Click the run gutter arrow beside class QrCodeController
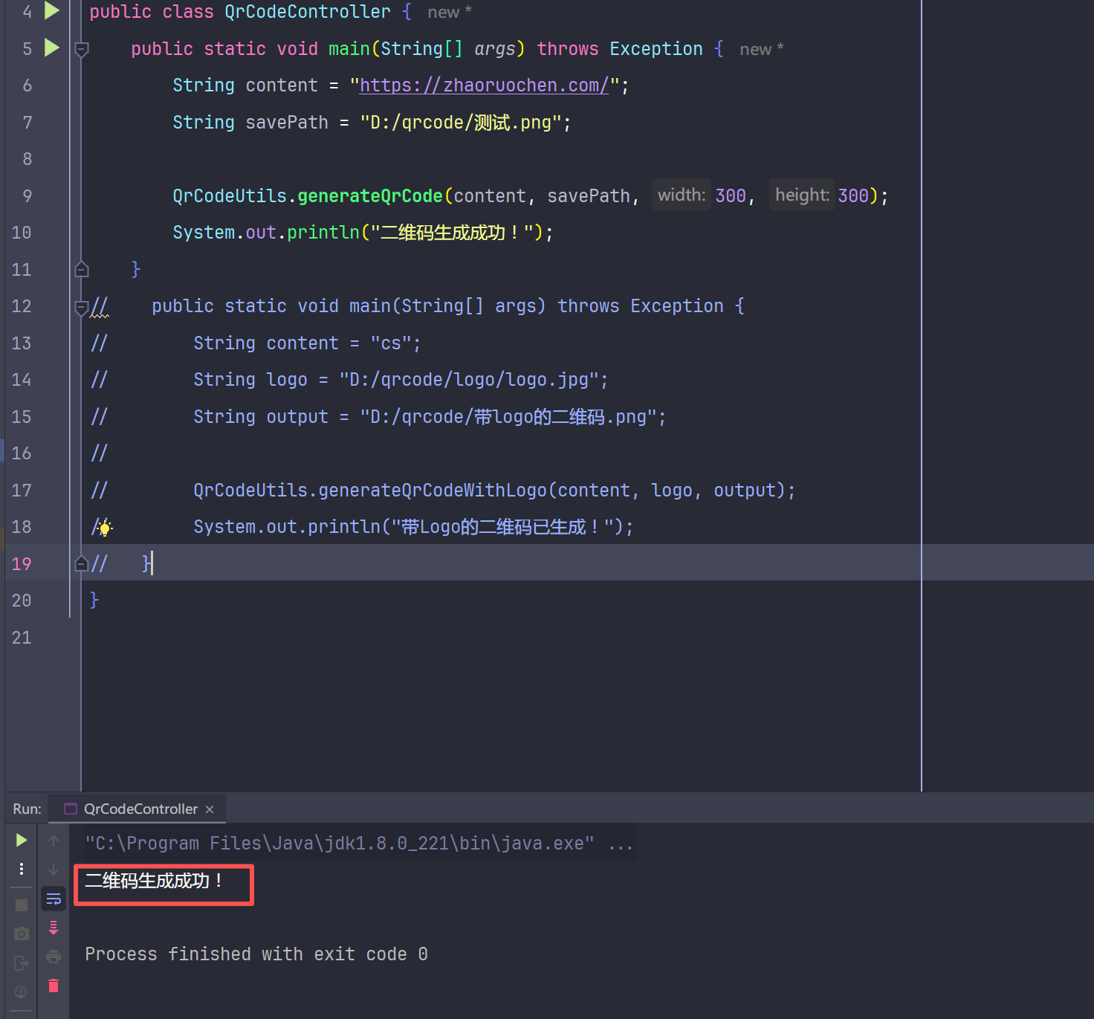The image size is (1094, 1019). pos(51,10)
